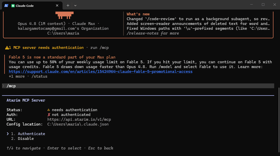The image size is (280, 156).
Task: Click the URL 'https://api.atarim.io/v1/mcp'
Action: (79, 119)
